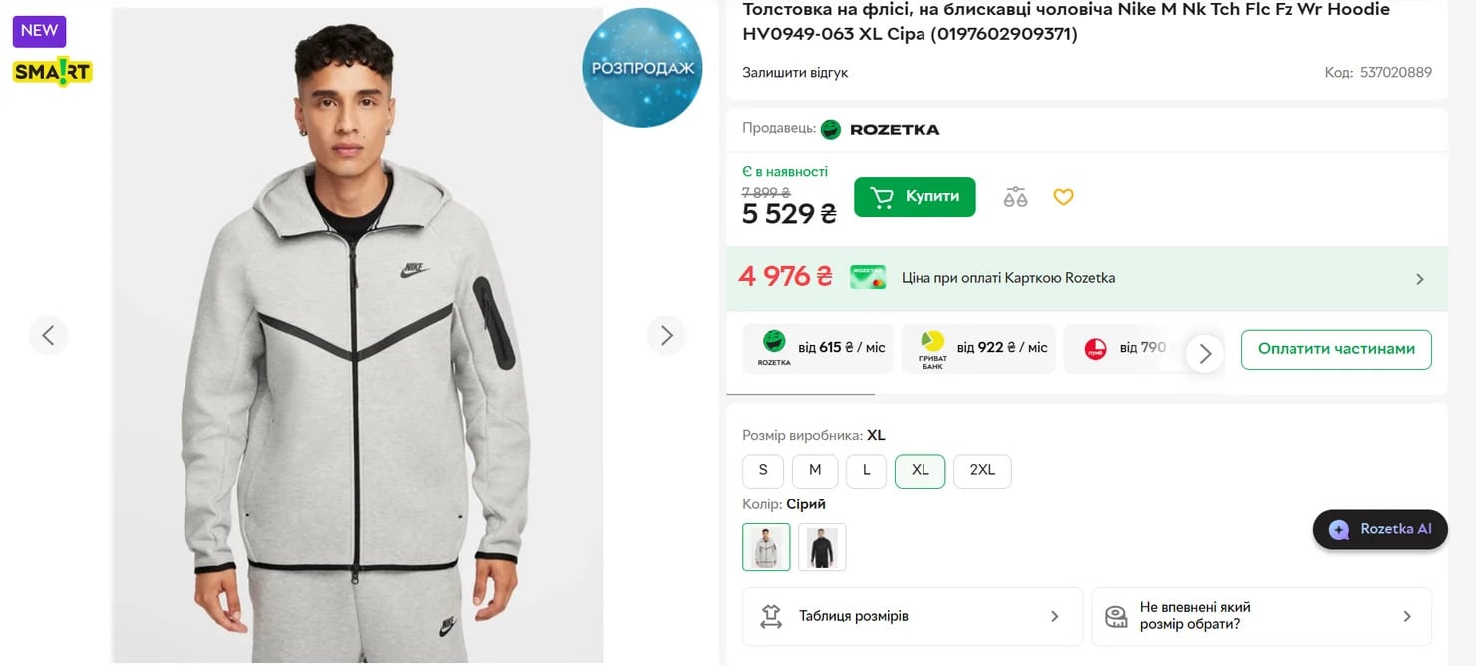Select size M

[815, 470]
